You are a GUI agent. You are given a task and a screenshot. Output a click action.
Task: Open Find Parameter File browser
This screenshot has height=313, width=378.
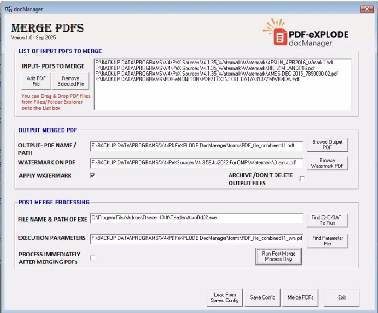[327, 241]
